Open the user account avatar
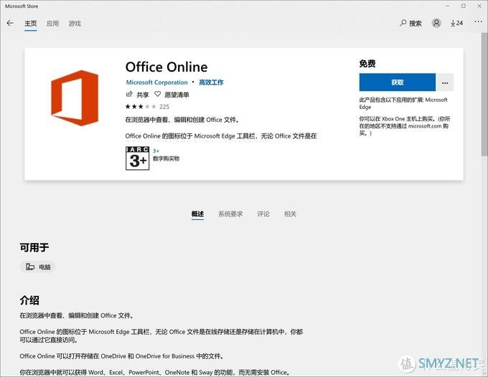This screenshot has height=377, width=488. point(436,23)
